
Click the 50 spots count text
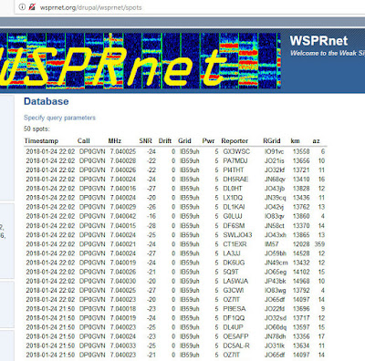36,129
